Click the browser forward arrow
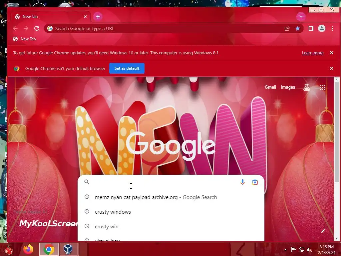Image resolution: width=341 pixels, height=256 pixels. (x=26, y=28)
